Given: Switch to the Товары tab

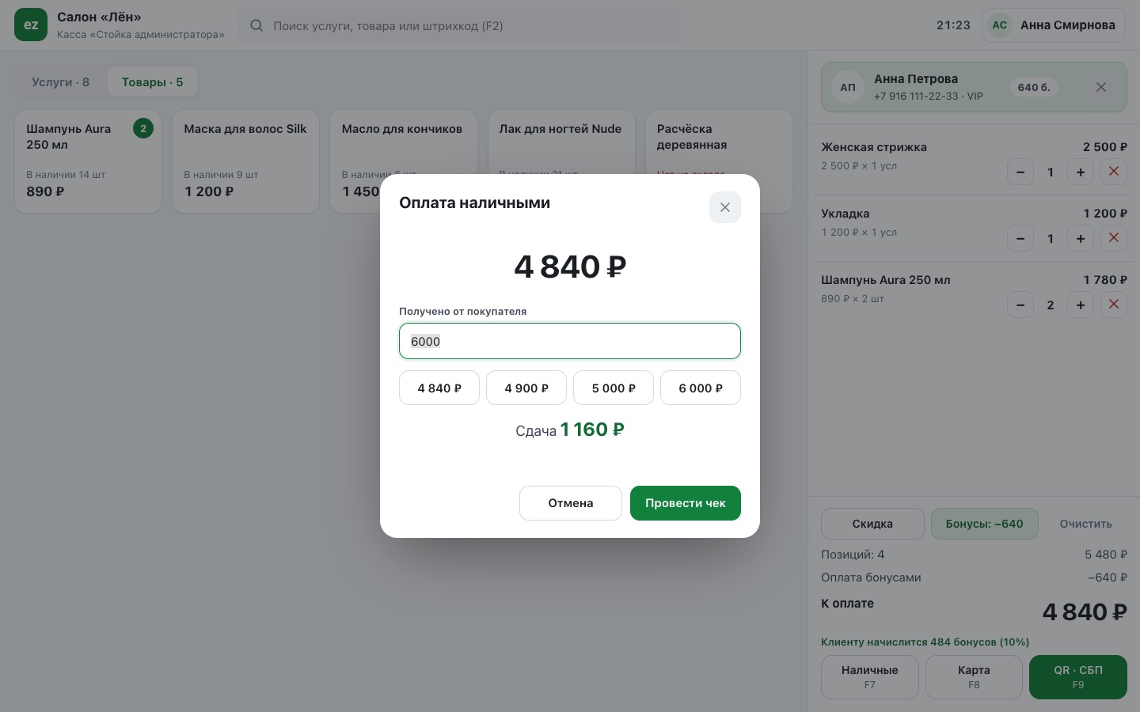Looking at the screenshot, I should pyautogui.click(x=152, y=82).
